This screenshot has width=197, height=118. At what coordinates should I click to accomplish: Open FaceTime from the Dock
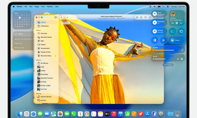pos(67,114)
